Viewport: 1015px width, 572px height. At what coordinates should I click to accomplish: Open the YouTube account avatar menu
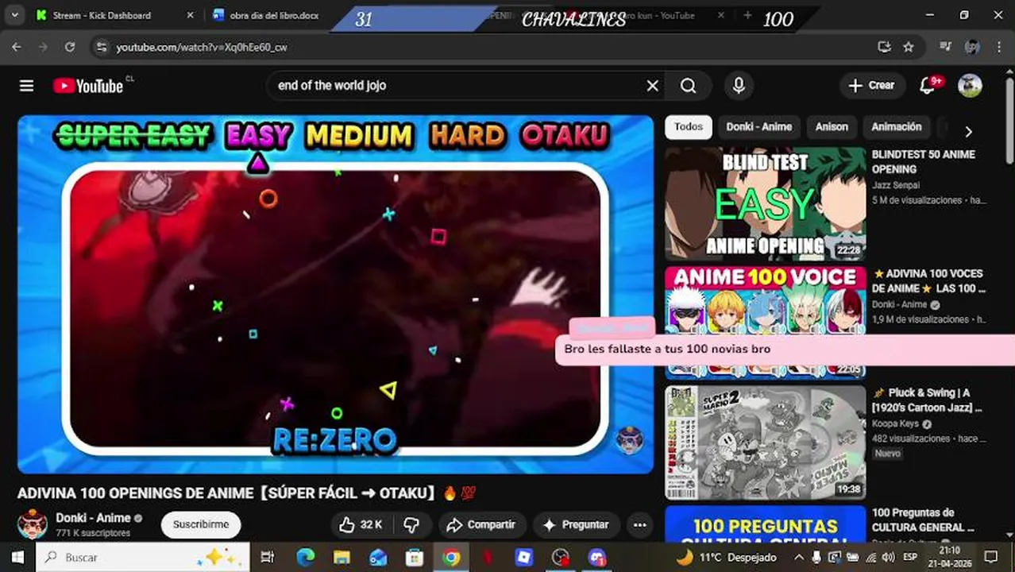click(970, 86)
